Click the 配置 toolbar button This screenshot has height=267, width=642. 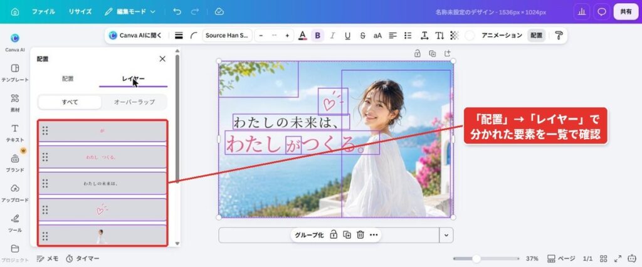(x=537, y=36)
